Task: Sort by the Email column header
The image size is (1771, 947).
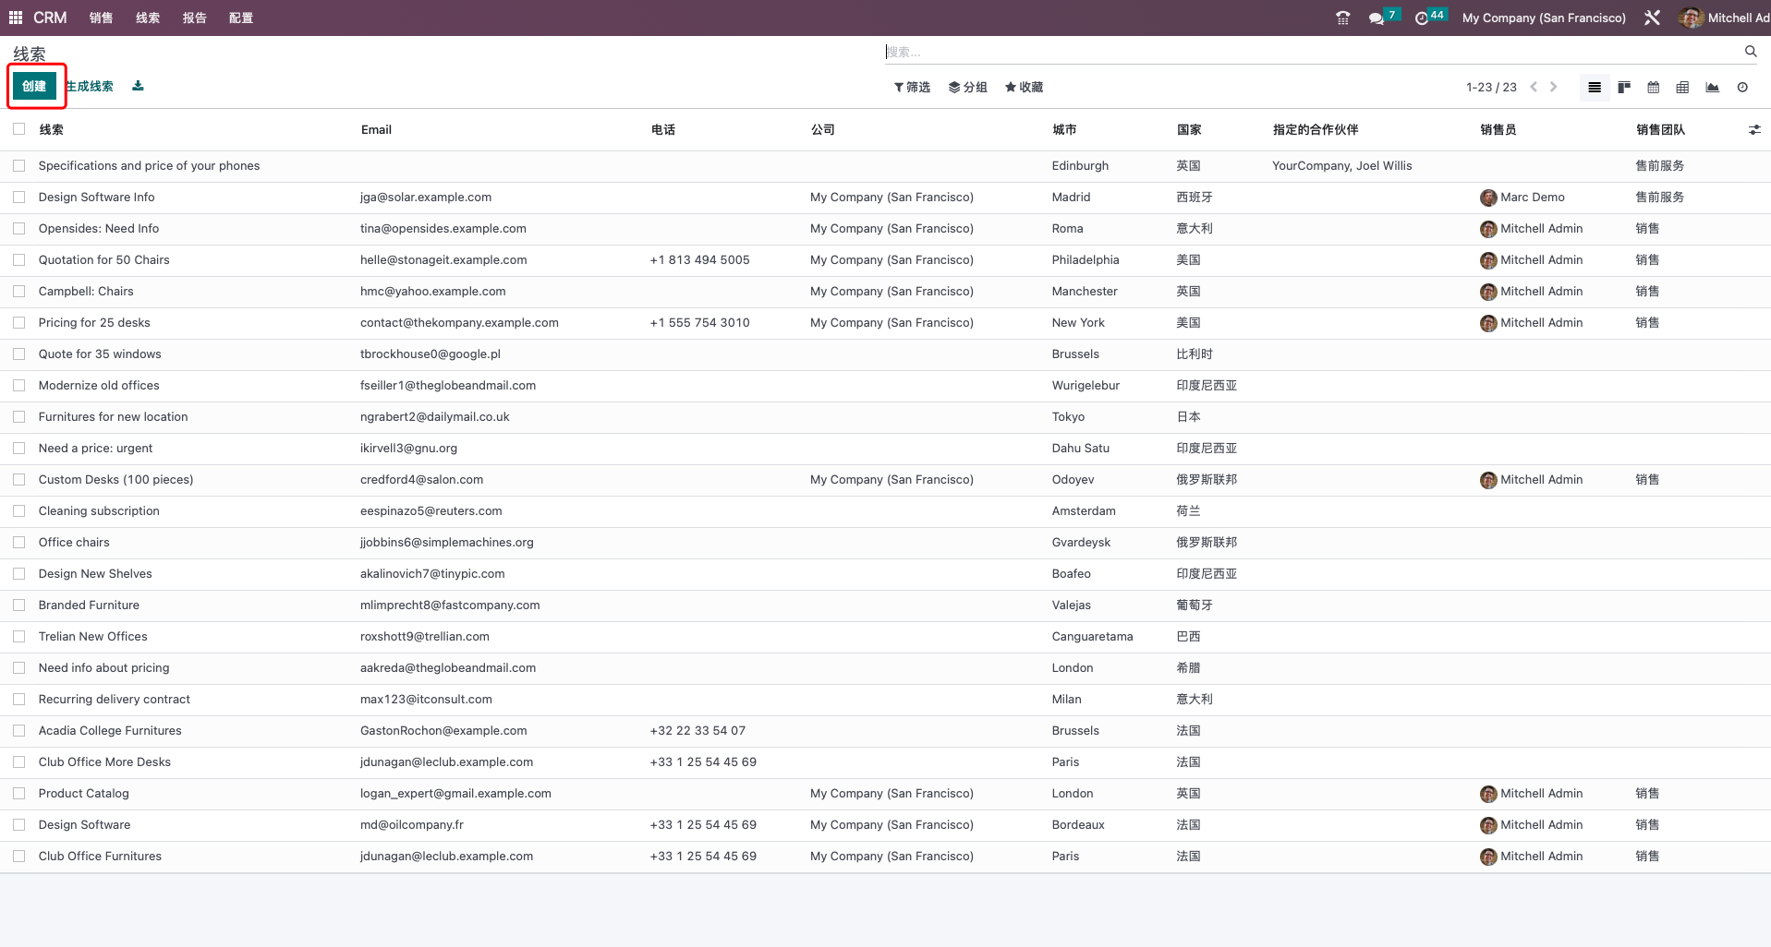Action: point(376,130)
